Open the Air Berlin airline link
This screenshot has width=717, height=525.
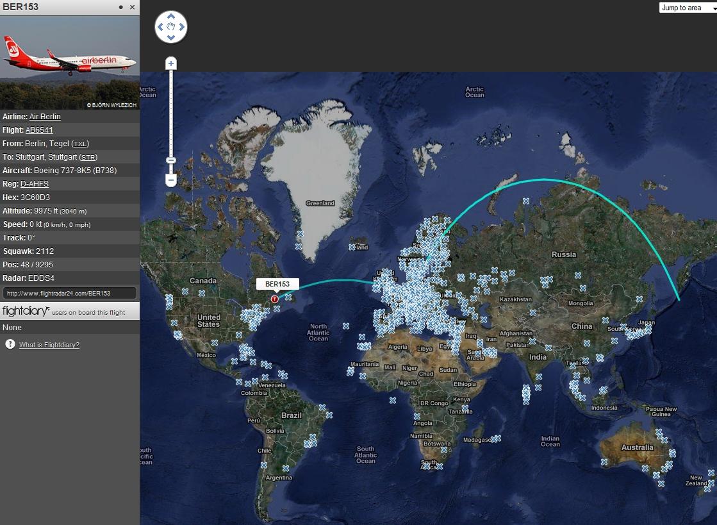tap(45, 117)
